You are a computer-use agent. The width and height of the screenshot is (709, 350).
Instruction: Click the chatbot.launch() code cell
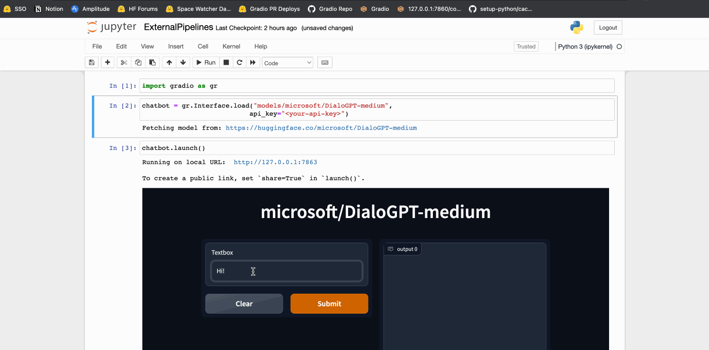tap(377, 148)
